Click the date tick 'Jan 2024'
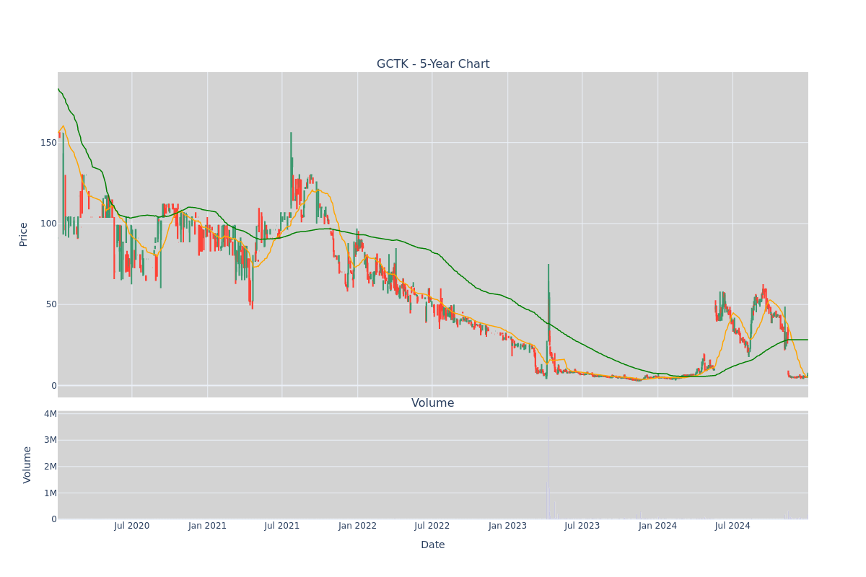The height and width of the screenshot is (577, 866). tap(658, 526)
